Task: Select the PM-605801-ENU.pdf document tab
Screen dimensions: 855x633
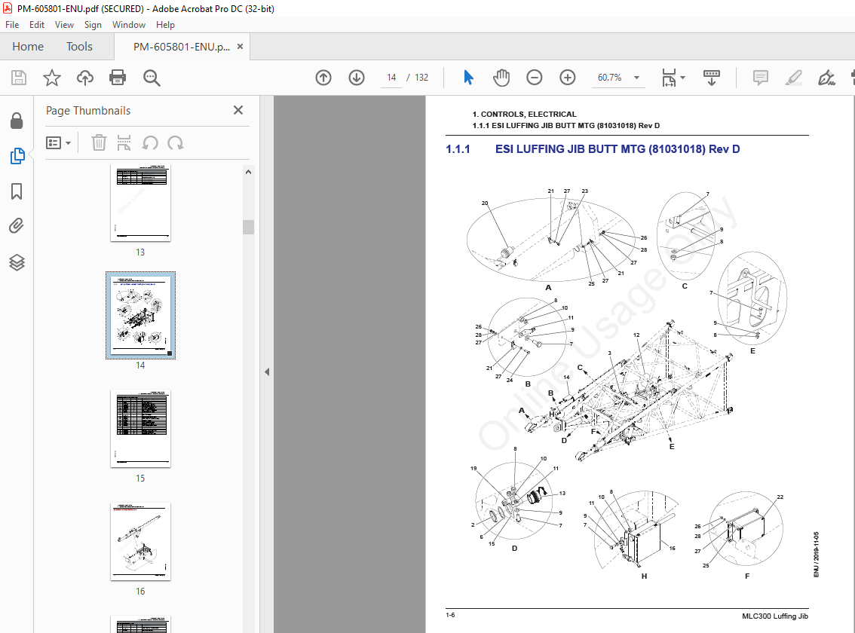Action: pos(182,47)
